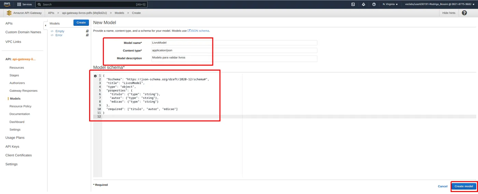The height and width of the screenshot is (194, 478).
Task: Click the search field in the AWS header
Action: point(91,4)
